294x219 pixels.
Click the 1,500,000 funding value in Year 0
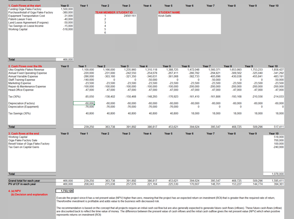tap(67, 9)
